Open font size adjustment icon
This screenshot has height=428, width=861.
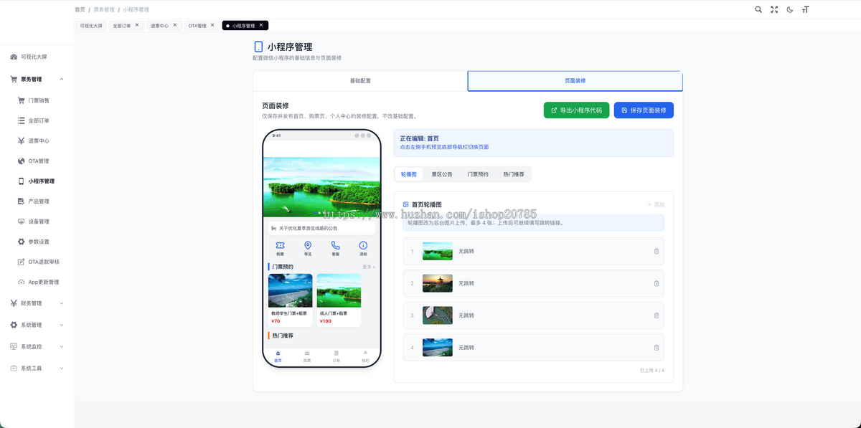coord(806,9)
